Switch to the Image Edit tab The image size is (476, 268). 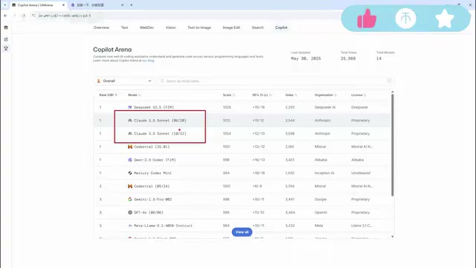(231, 28)
